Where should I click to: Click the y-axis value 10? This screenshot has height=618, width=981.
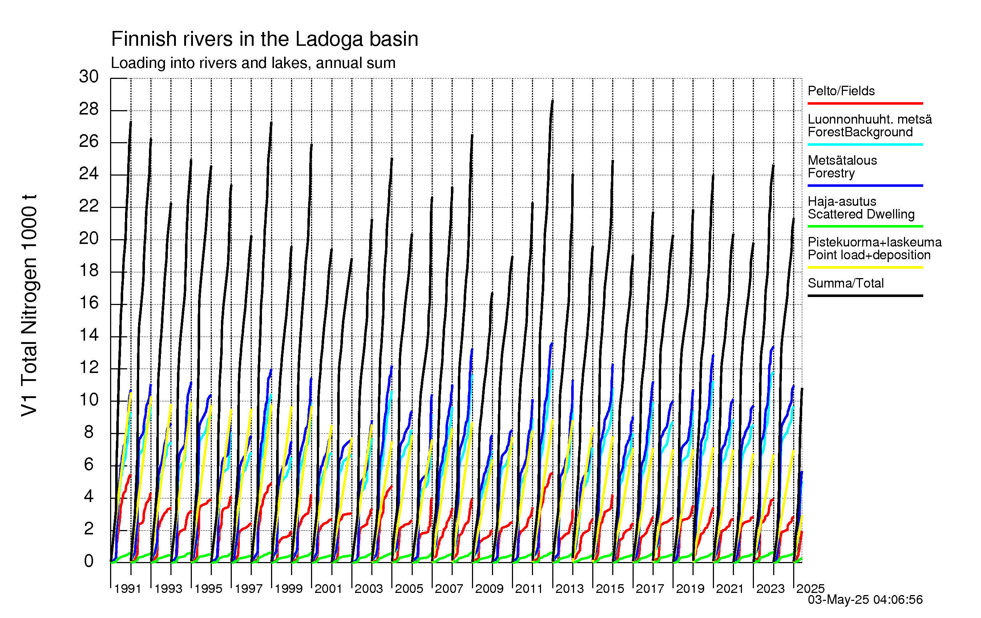point(89,400)
